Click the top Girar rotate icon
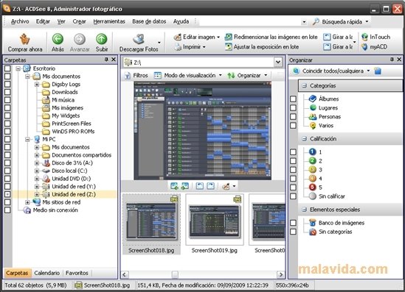Image resolution: width=405 pixels, height=292 pixels. click(x=327, y=37)
